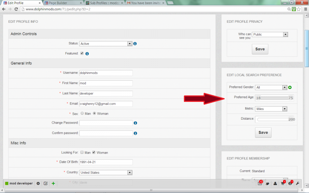309x193 pixels.
Task: Click the browser address bar URL
Action: click(x=58, y=9)
